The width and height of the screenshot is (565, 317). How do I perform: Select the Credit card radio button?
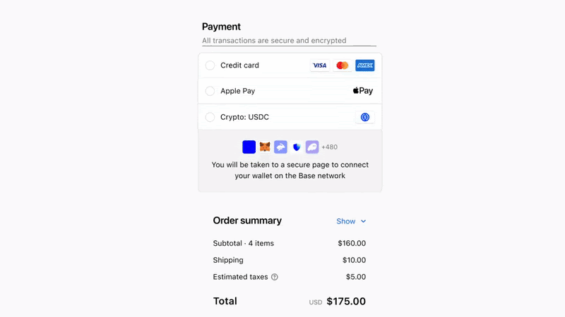click(x=210, y=66)
